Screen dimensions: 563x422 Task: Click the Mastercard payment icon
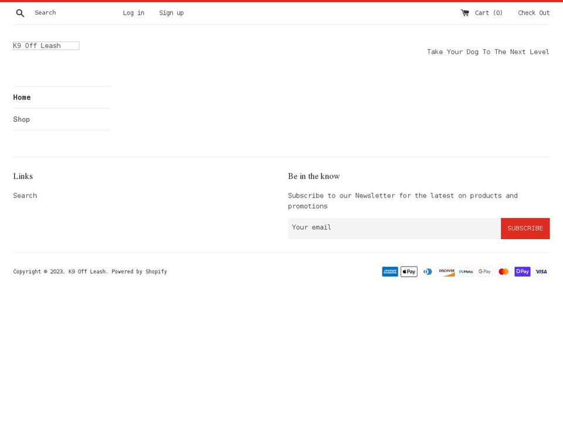(x=503, y=271)
